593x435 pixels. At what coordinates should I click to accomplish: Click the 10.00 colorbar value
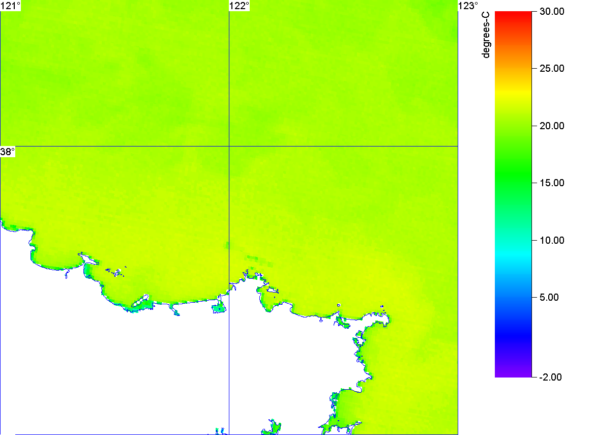(552, 240)
